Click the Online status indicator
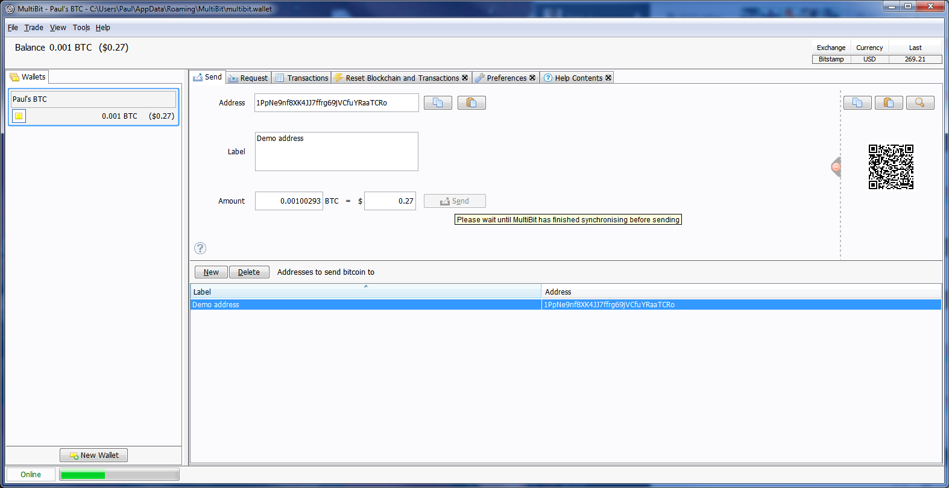The image size is (949, 488). [x=31, y=475]
